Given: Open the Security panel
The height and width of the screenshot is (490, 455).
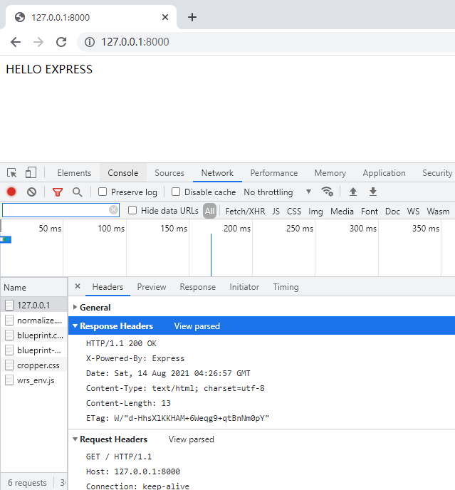Looking at the screenshot, I should [437, 173].
